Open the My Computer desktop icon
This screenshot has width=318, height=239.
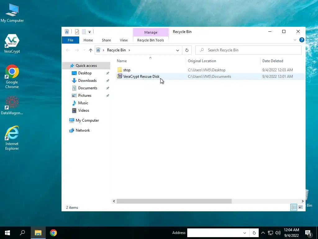pos(12,13)
